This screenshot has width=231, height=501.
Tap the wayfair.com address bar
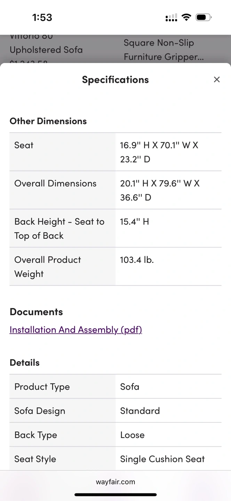click(115, 482)
